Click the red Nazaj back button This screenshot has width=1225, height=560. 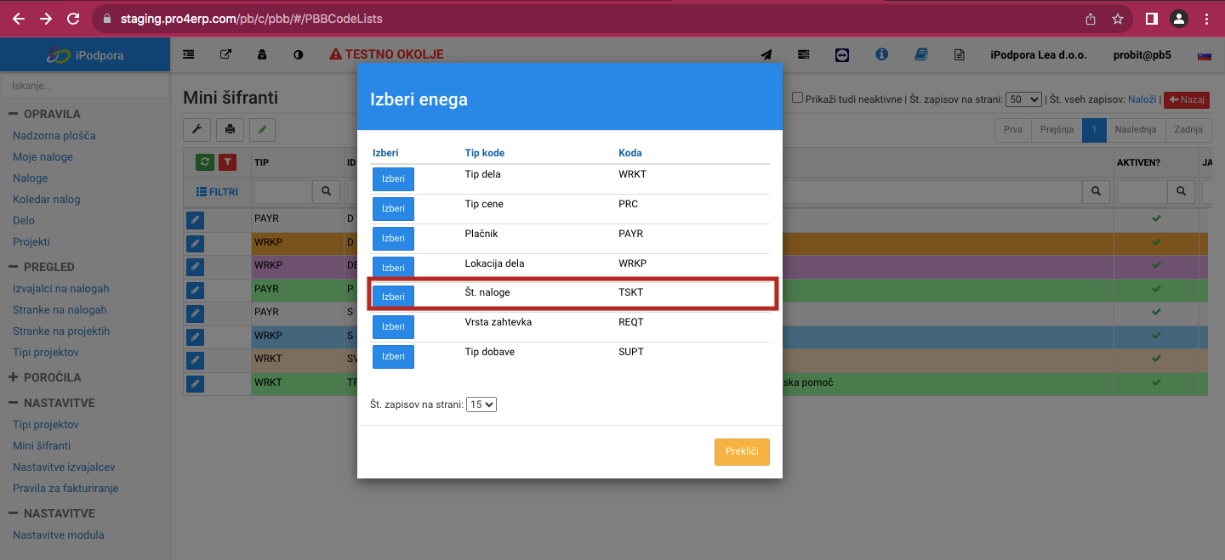tap(1186, 100)
